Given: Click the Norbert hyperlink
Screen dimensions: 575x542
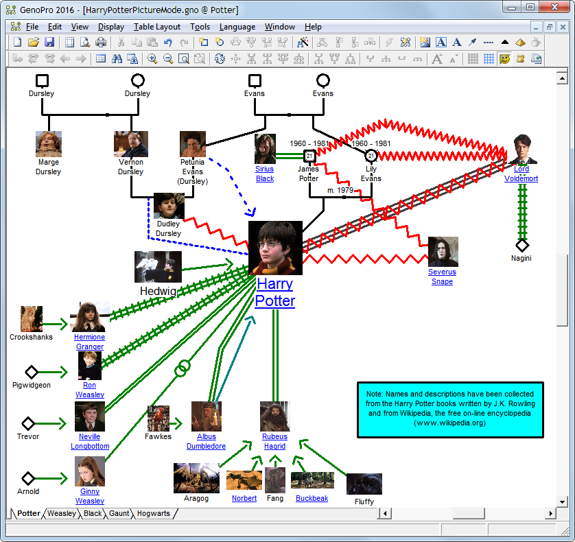Looking at the screenshot, I should pyautogui.click(x=244, y=498).
